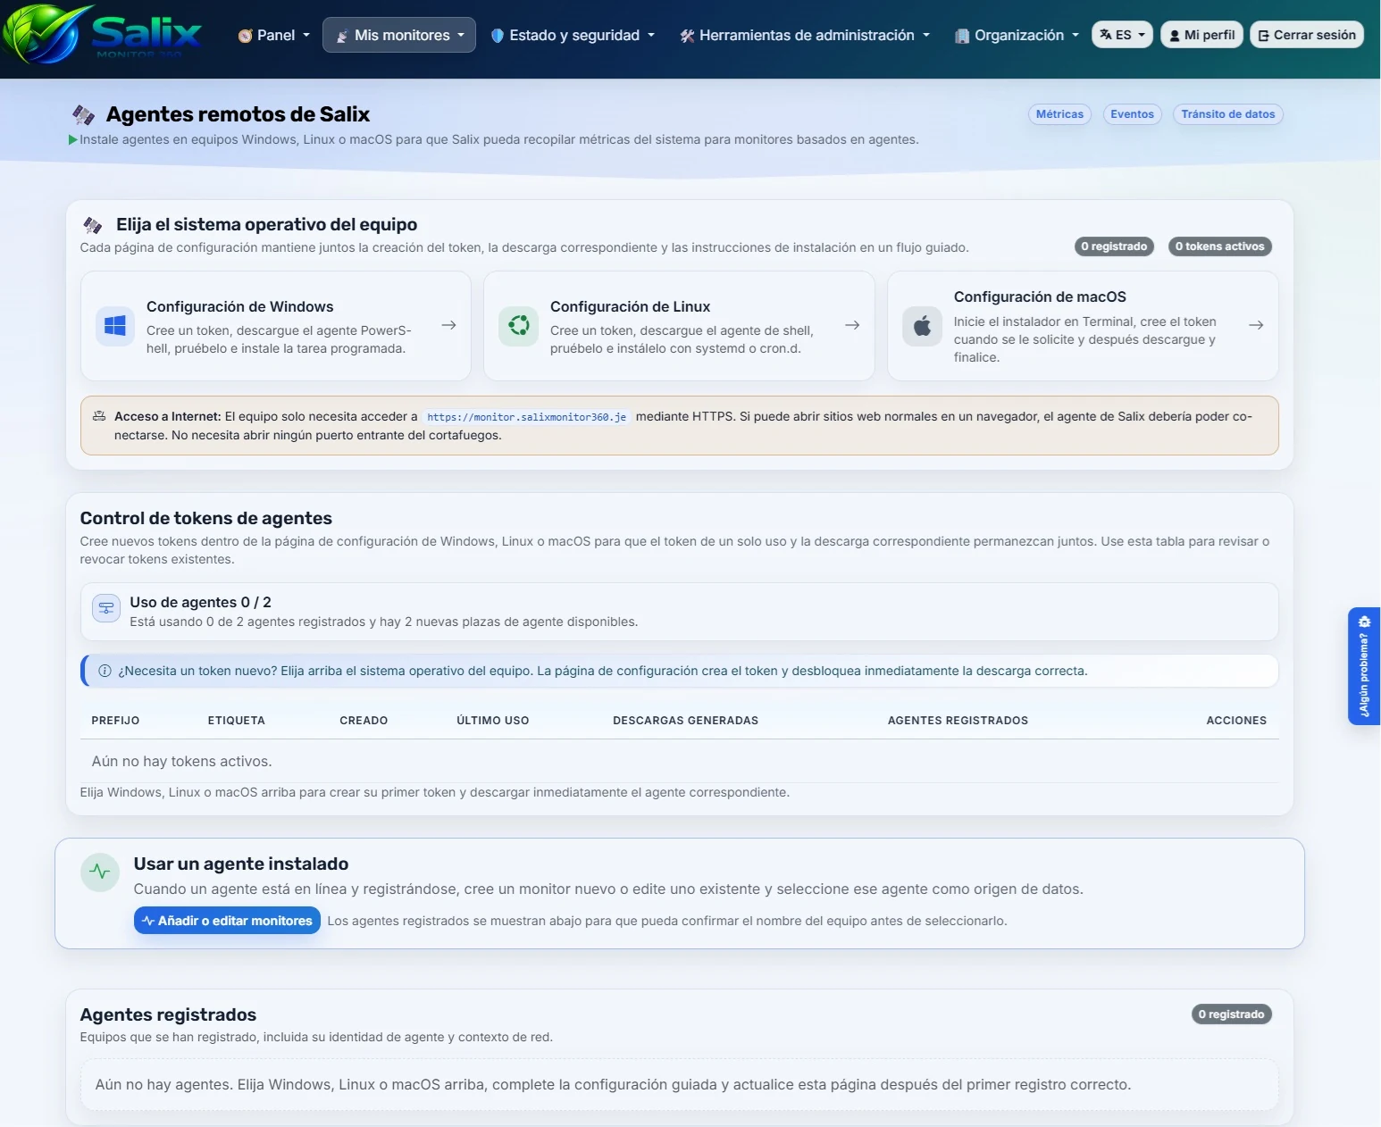1381x1127 pixels.
Task: Click the ACCIONES column header
Action: 1236,721
